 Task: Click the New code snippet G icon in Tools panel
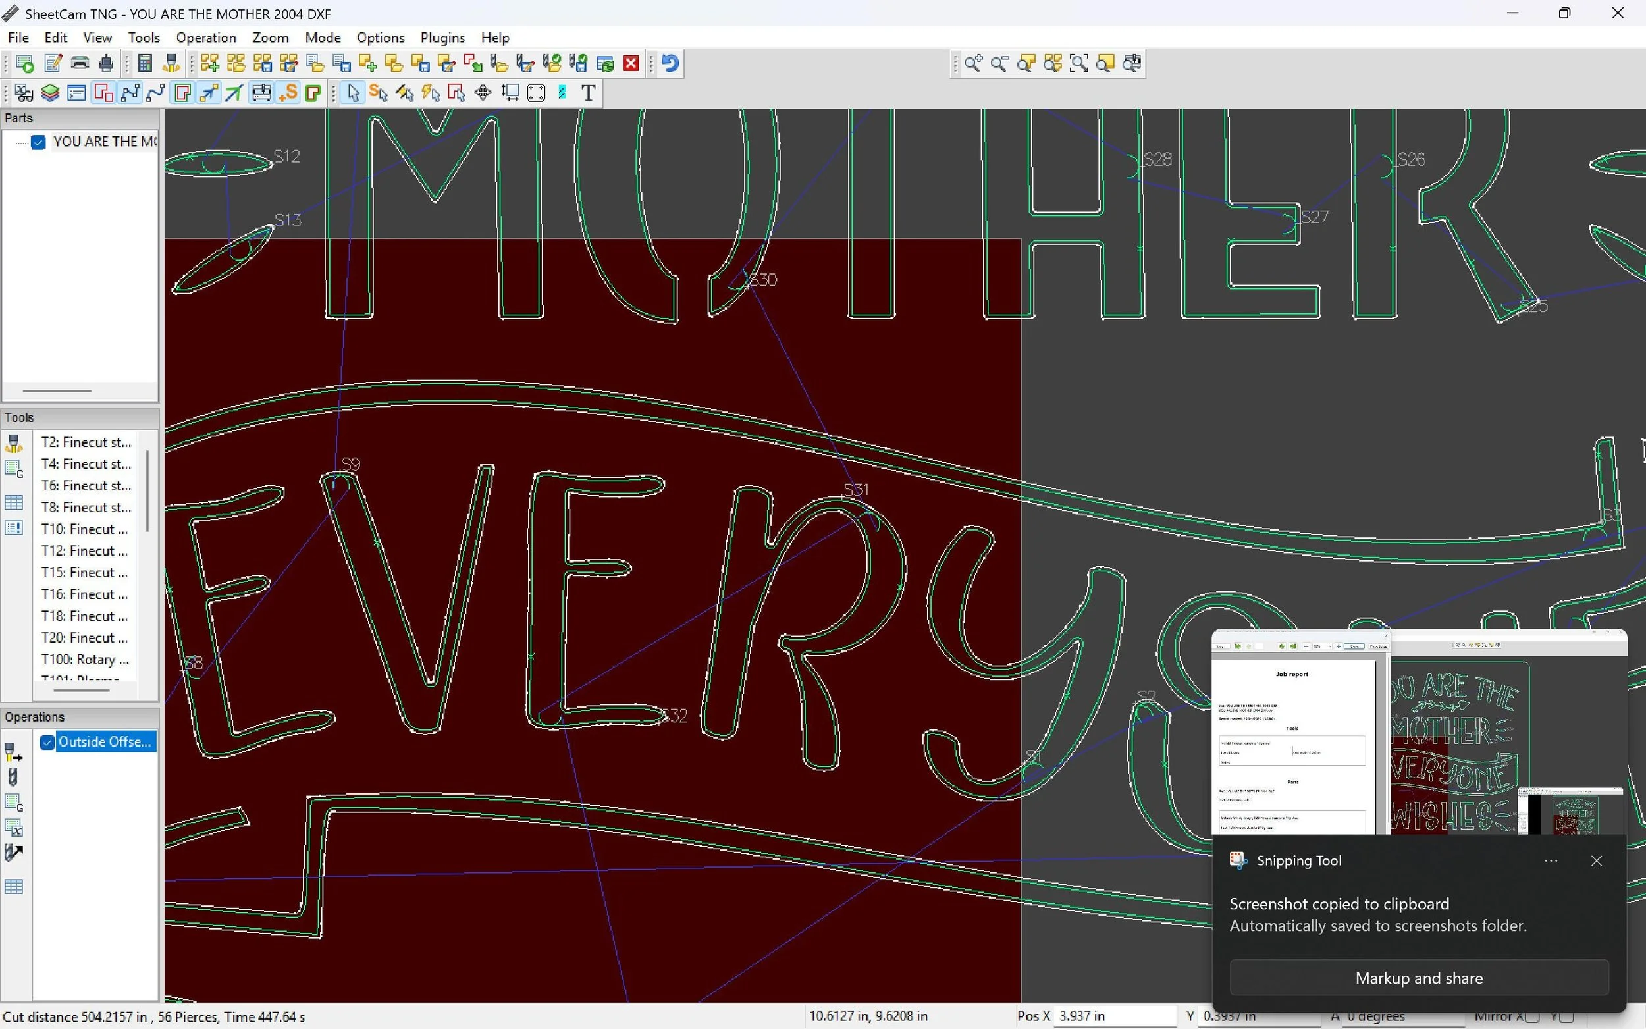click(14, 469)
